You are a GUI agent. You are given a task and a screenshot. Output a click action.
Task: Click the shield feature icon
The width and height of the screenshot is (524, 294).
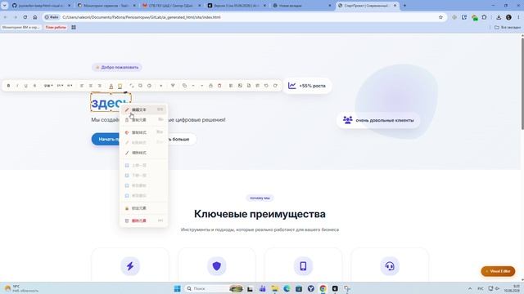(x=216, y=266)
